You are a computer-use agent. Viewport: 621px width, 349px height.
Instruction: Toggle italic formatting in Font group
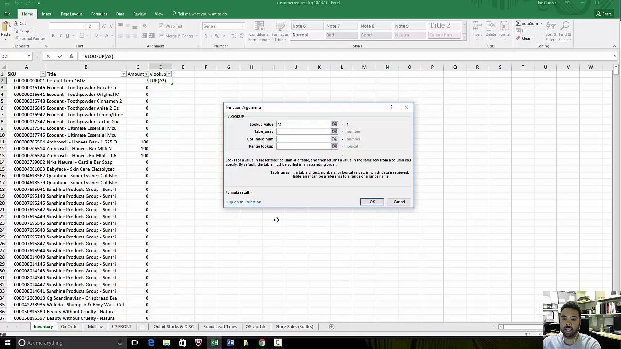(x=61, y=36)
